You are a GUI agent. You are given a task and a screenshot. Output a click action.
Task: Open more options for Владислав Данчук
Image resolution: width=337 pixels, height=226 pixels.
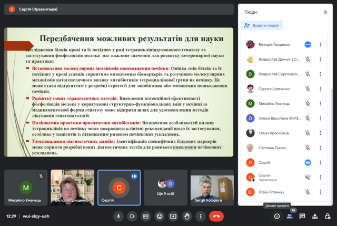pyautogui.click(x=320, y=59)
